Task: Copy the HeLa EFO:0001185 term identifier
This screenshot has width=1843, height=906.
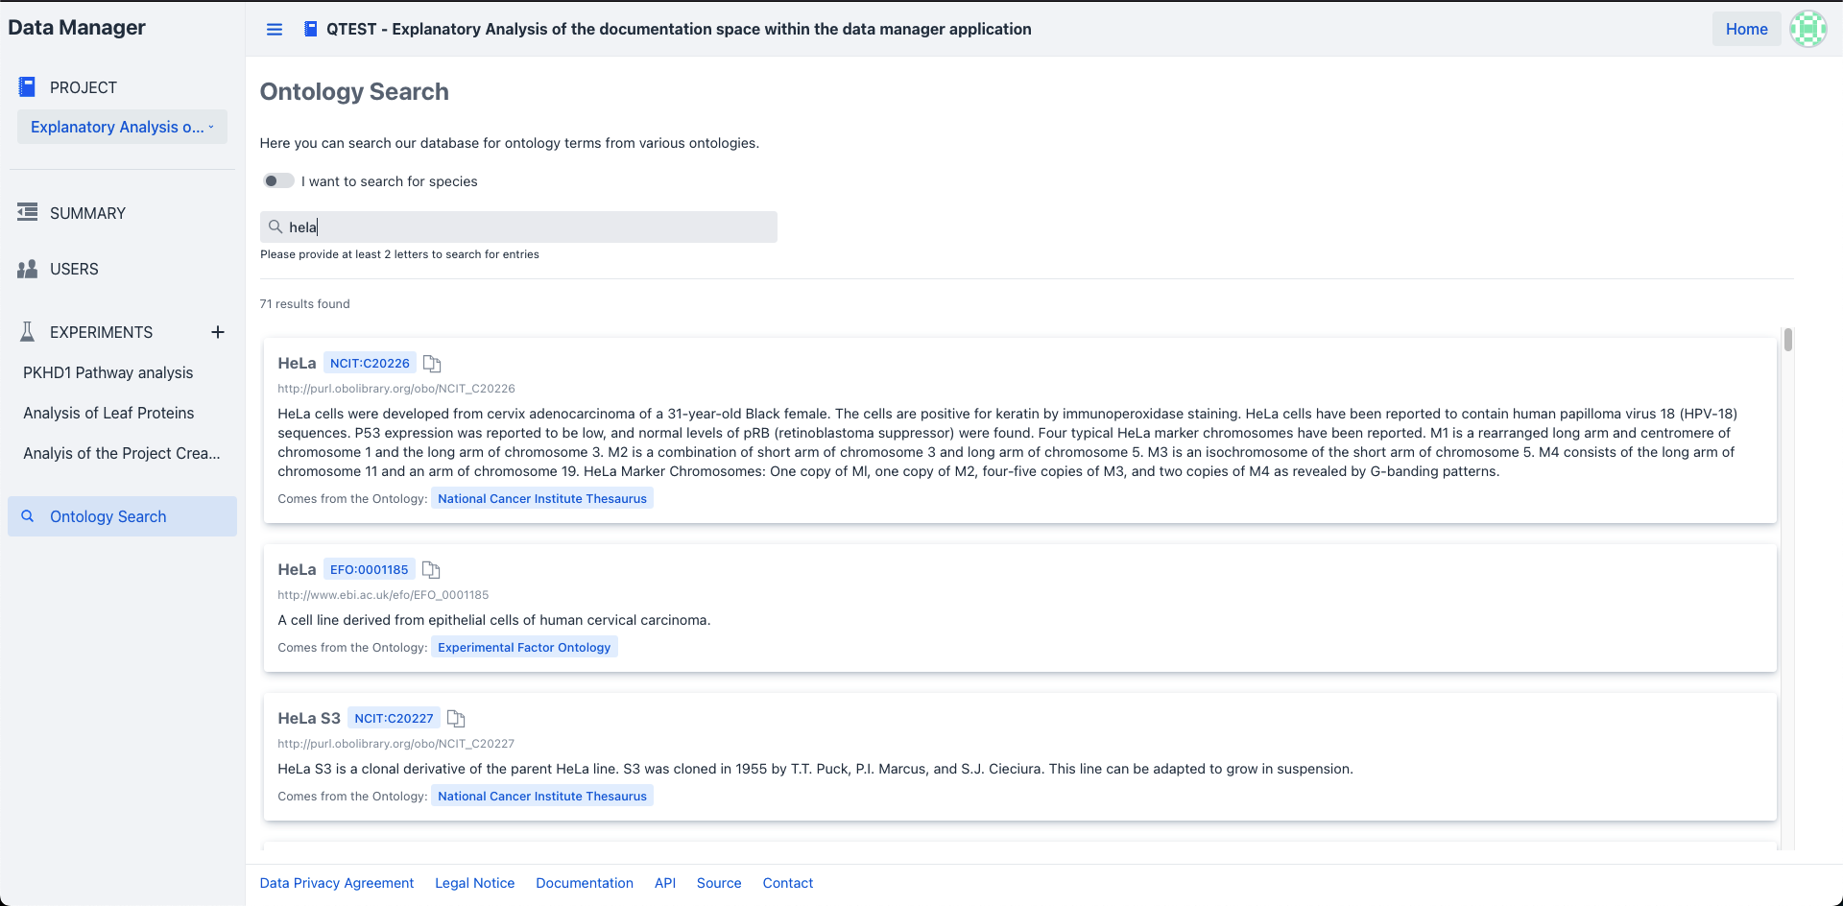Action: (431, 570)
